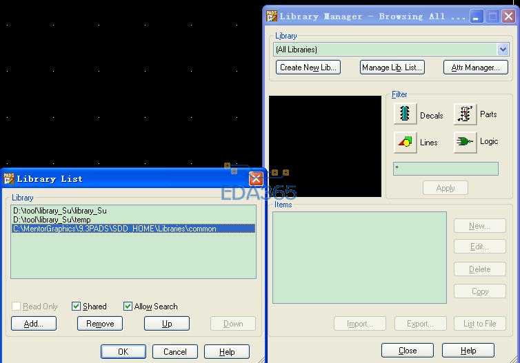Click the Add button in Library List
520x363 pixels.
(x=34, y=323)
